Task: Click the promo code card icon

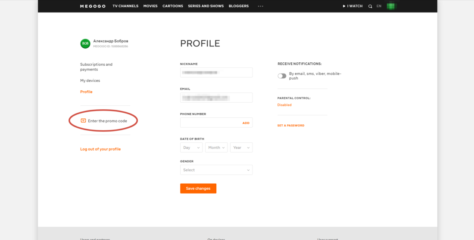Action: click(x=84, y=121)
